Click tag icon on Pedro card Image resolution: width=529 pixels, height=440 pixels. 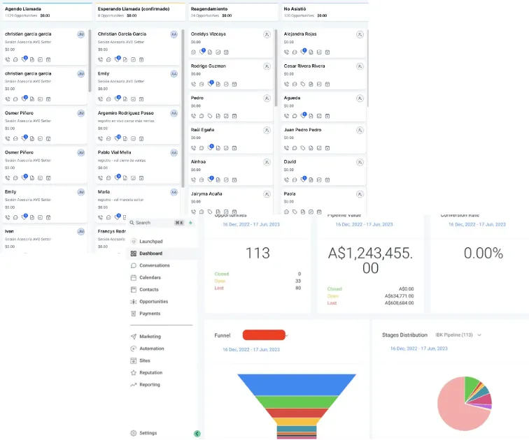coord(210,116)
